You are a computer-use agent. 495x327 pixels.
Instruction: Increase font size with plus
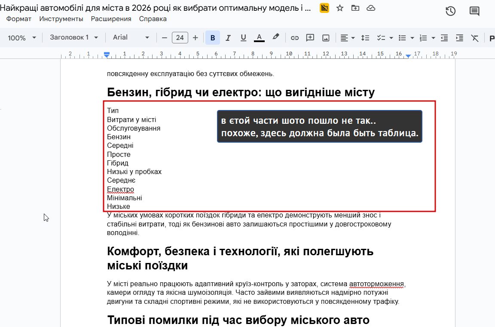click(x=195, y=38)
